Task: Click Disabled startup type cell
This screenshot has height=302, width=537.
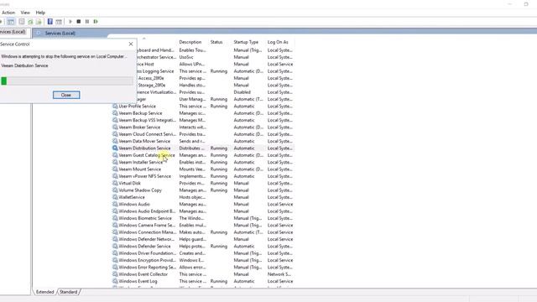Action: (x=242, y=92)
